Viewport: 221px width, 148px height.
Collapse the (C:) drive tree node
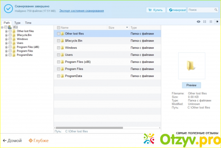pos(2,27)
